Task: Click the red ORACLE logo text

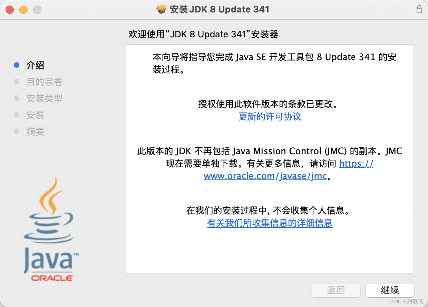Action: 52,278
